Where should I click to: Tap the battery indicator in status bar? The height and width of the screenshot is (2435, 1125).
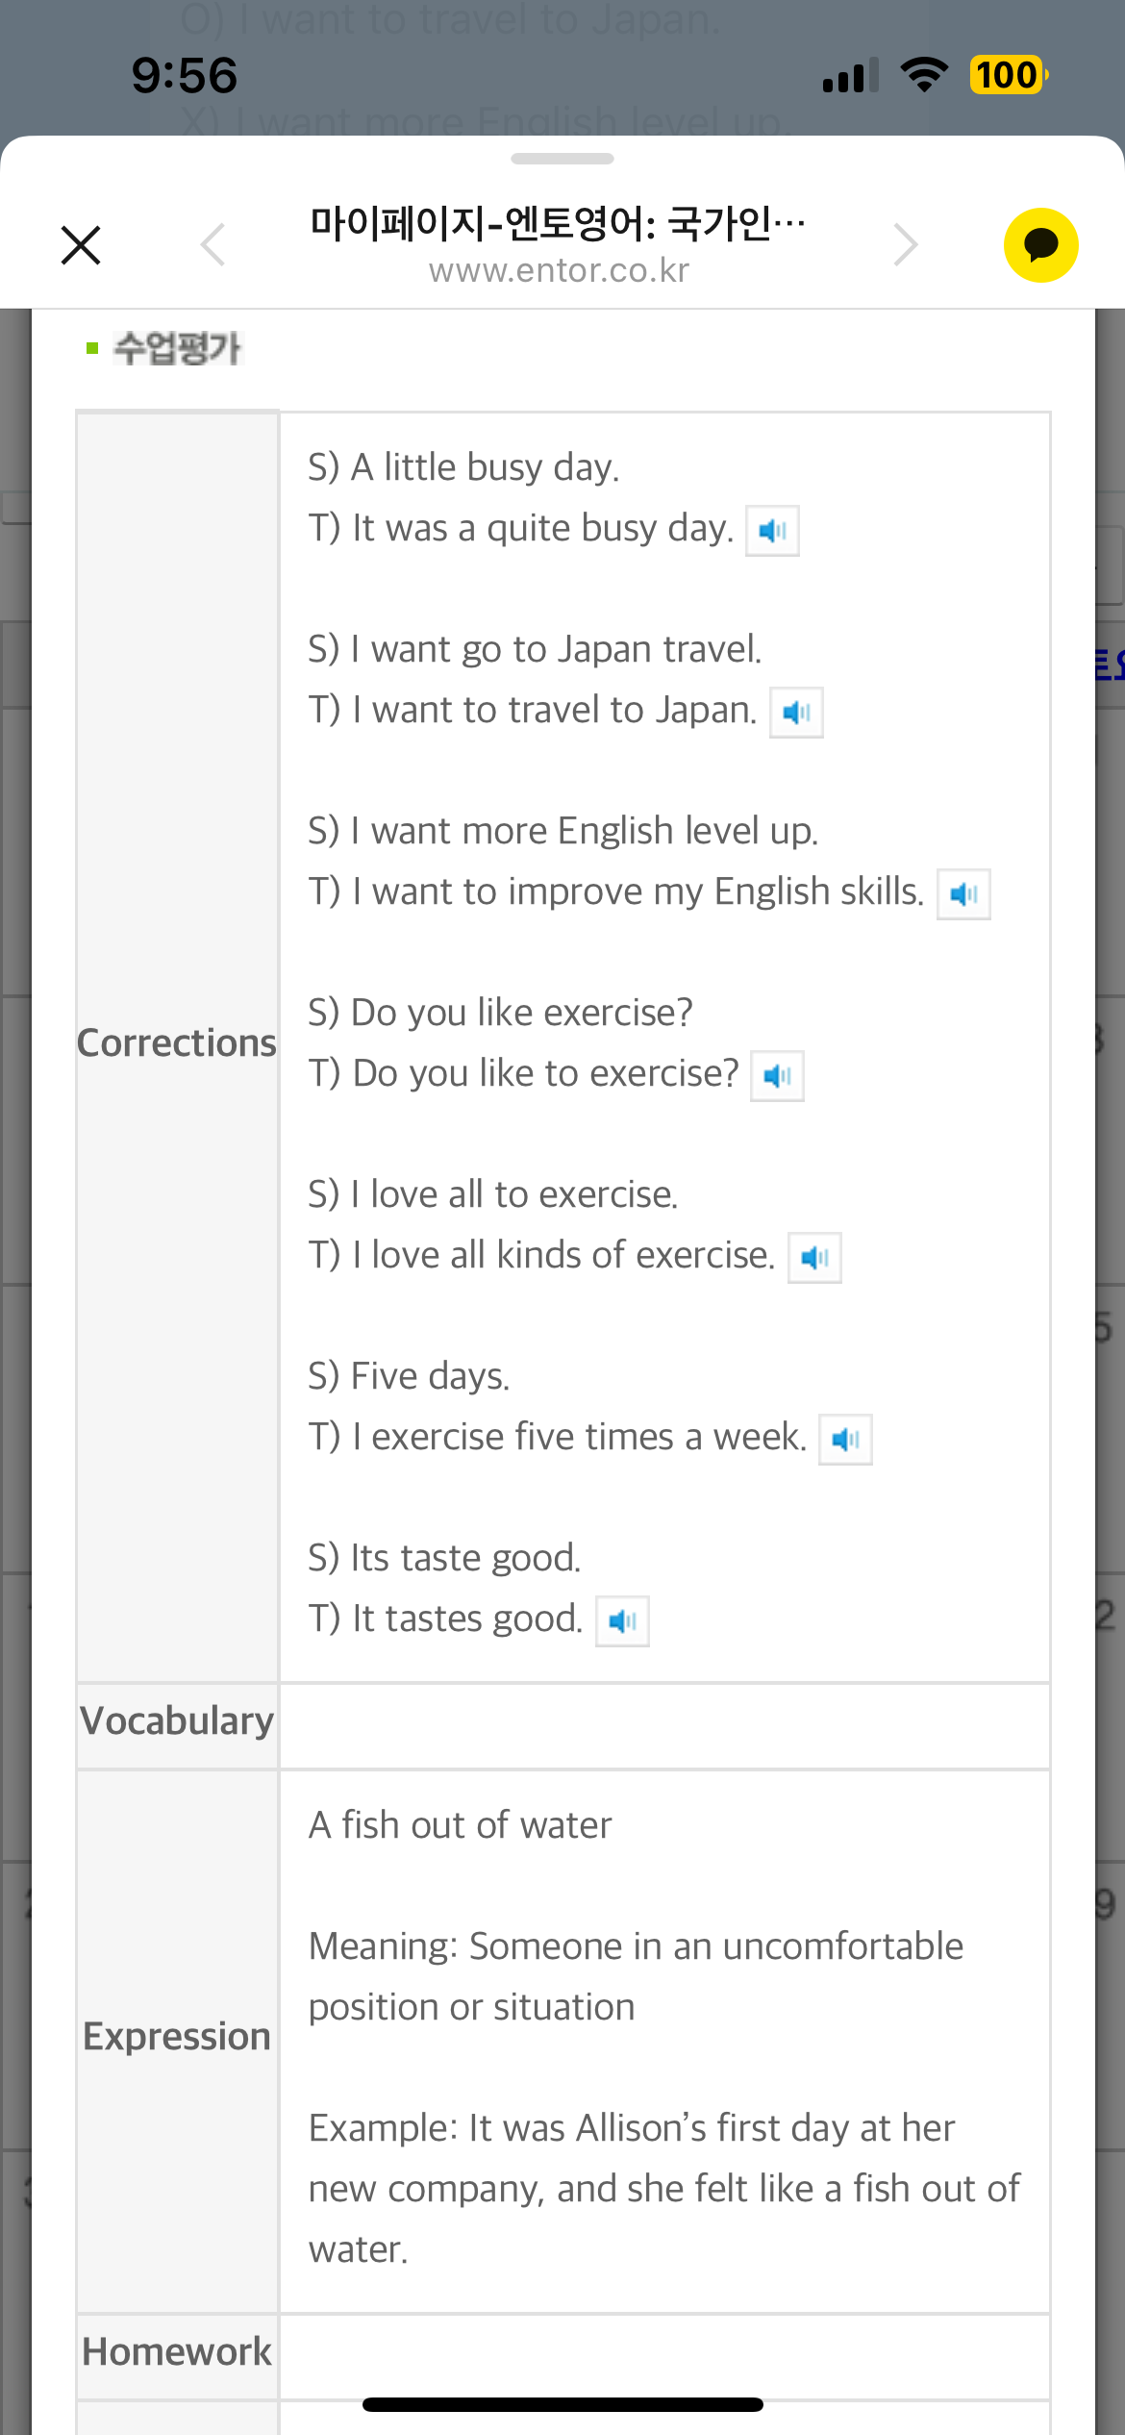coord(1009,75)
